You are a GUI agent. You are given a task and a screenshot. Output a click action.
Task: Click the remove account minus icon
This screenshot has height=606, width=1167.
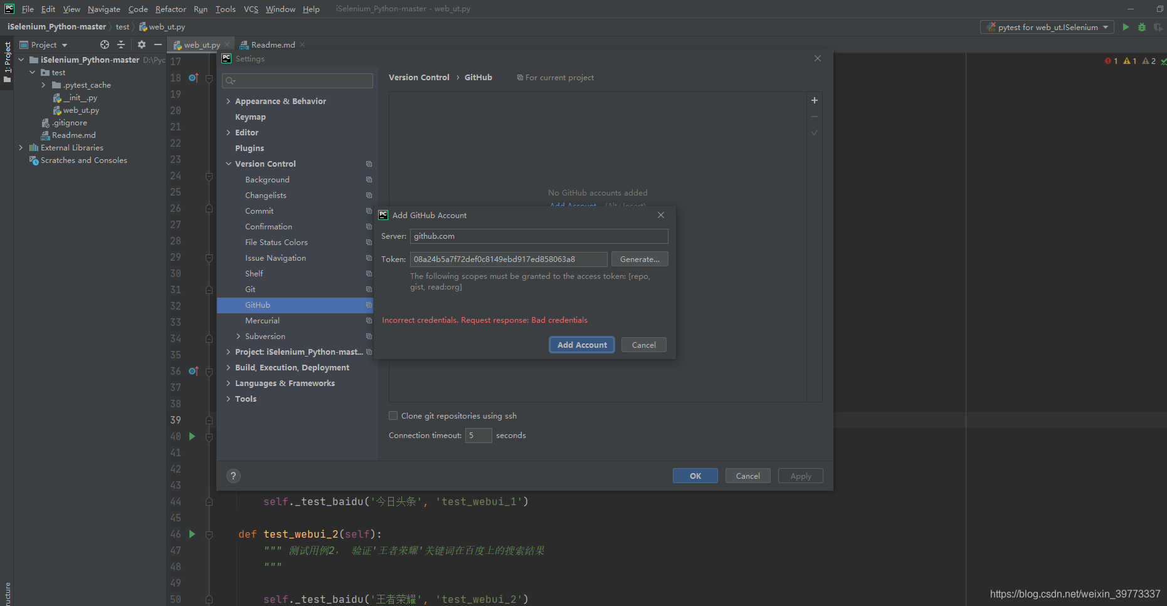(x=815, y=117)
